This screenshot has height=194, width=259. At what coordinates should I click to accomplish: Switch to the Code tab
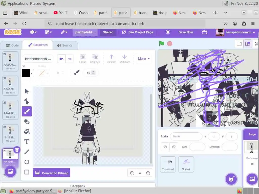[12, 45]
